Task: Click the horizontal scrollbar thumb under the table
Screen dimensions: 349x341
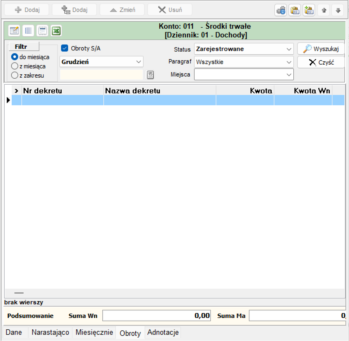Action: [x=19, y=293]
